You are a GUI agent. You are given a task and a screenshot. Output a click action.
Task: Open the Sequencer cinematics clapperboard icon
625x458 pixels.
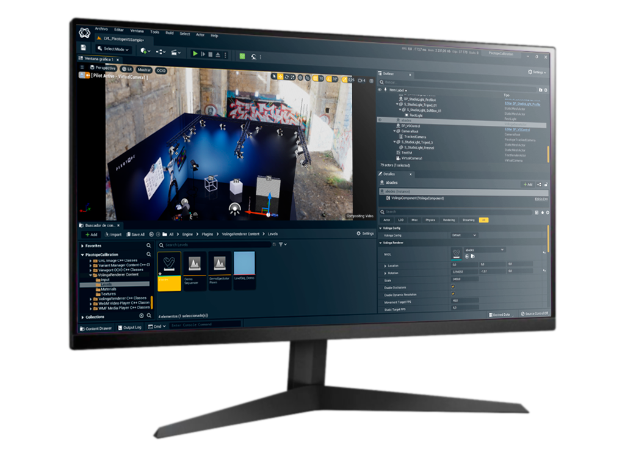point(175,53)
